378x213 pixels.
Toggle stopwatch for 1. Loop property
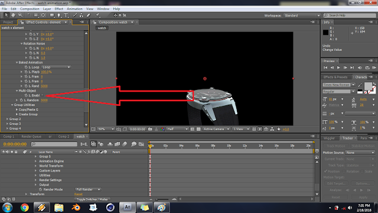pyautogui.click(x=26, y=67)
